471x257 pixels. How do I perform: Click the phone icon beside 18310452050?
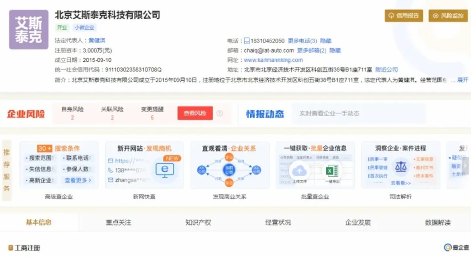point(247,41)
